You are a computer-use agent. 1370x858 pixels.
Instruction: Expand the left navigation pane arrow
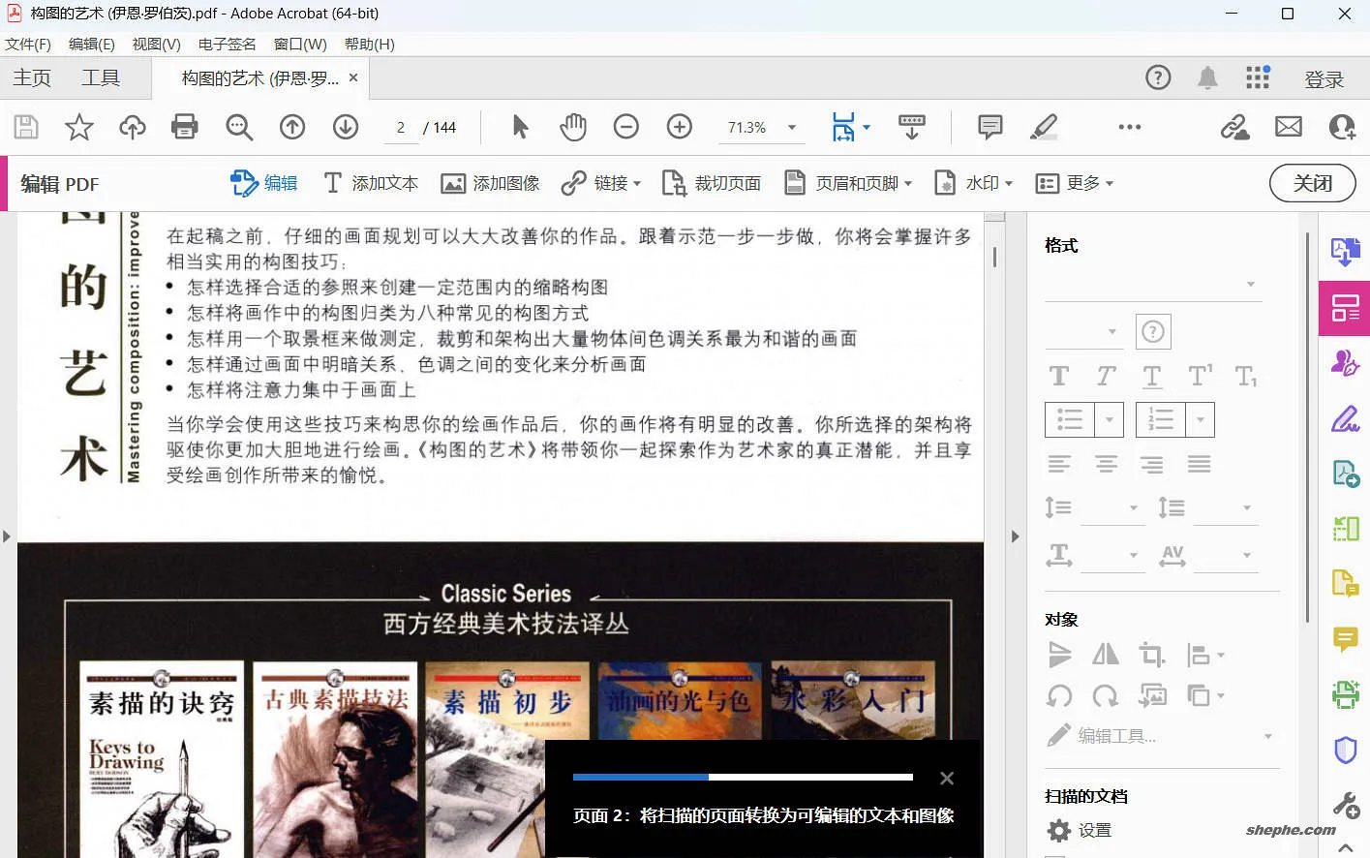[7, 536]
